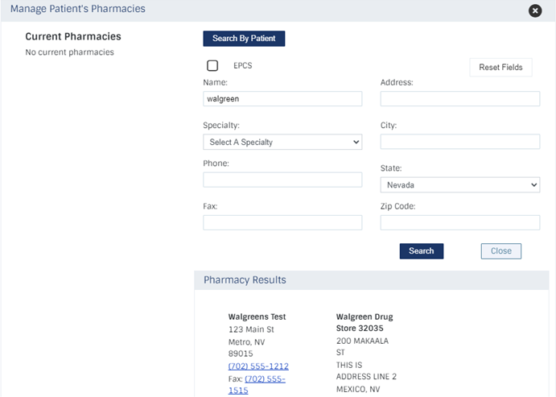
Task: Click the No current pharmacies text
Action: (69, 52)
